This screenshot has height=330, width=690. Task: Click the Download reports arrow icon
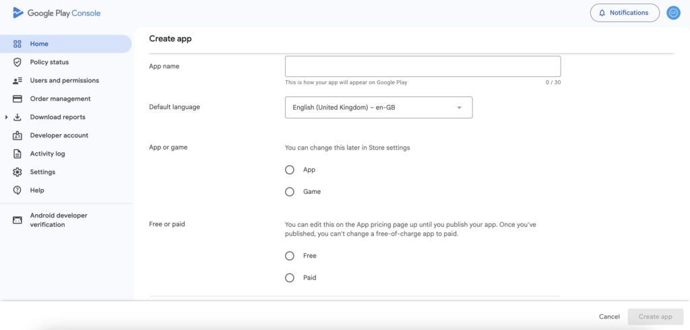click(17, 117)
